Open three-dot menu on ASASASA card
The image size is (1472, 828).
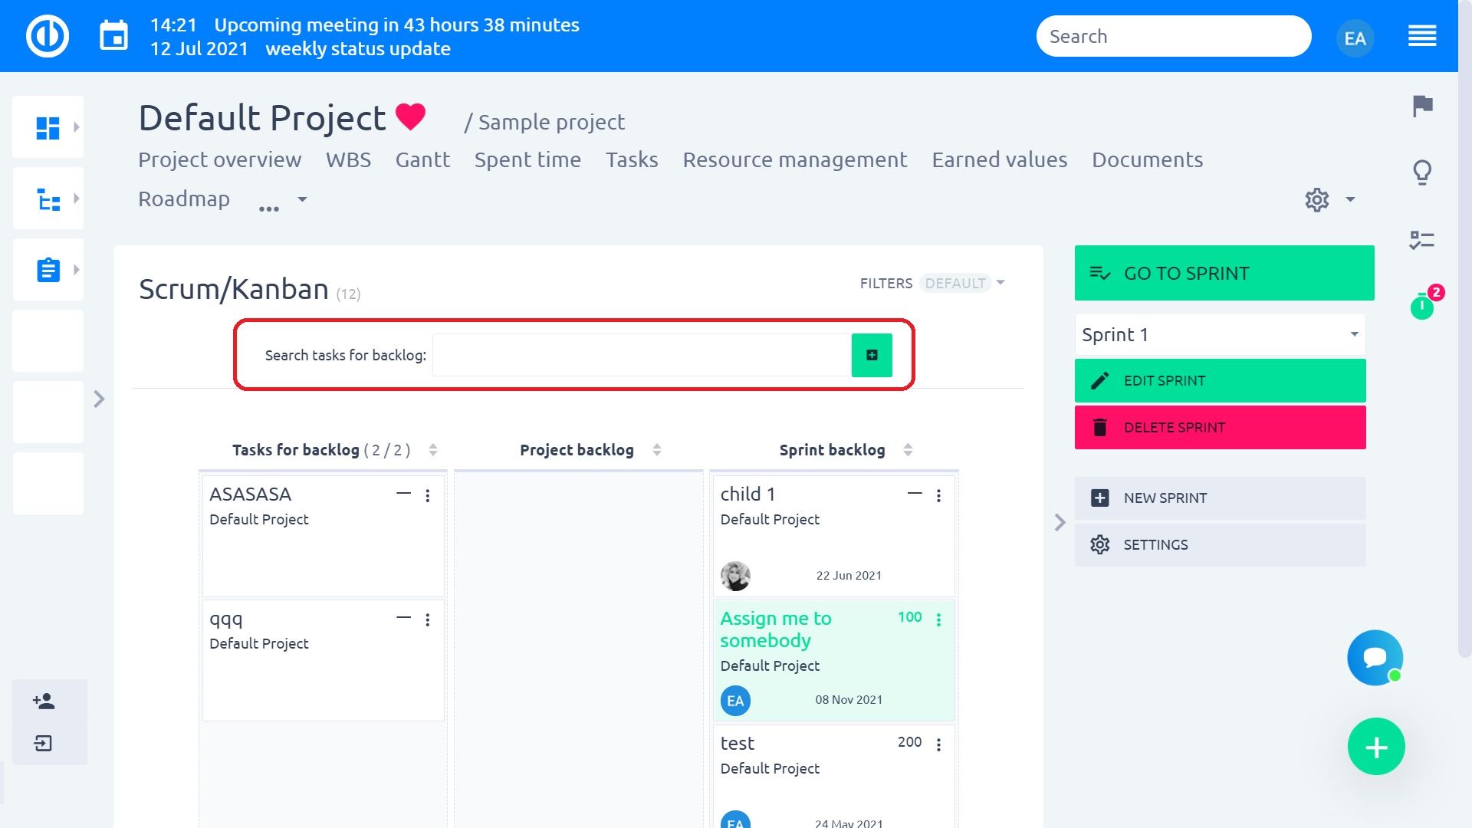(x=428, y=496)
